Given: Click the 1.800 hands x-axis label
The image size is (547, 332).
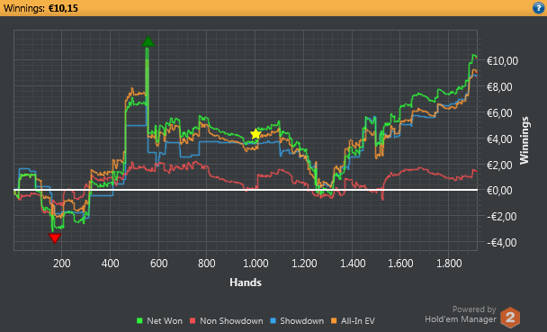Looking at the screenshot, I should click(449, 263).
